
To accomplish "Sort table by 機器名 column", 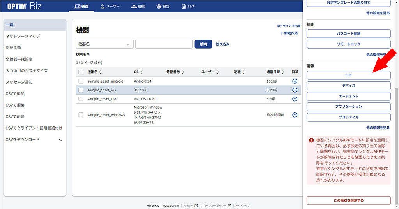I will [x=100, y=72].
